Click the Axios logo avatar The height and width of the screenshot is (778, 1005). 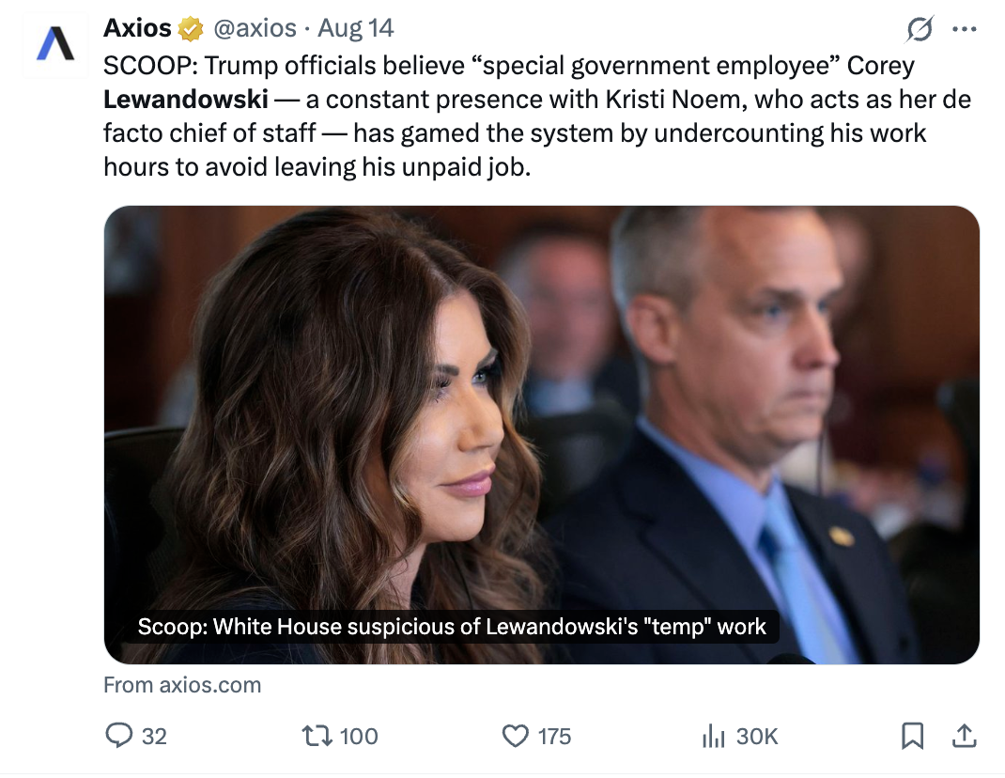(54, 43)
